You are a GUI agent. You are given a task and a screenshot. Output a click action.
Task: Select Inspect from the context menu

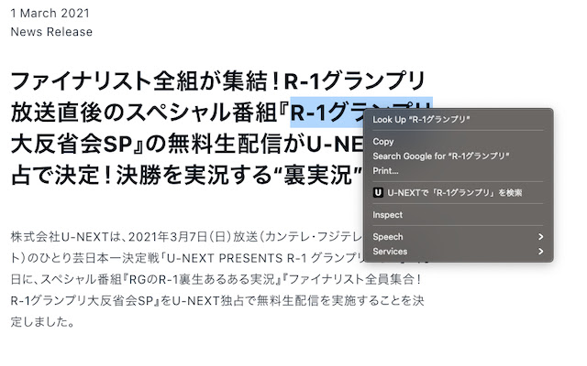pyautogui.click(x=458, y=215)
